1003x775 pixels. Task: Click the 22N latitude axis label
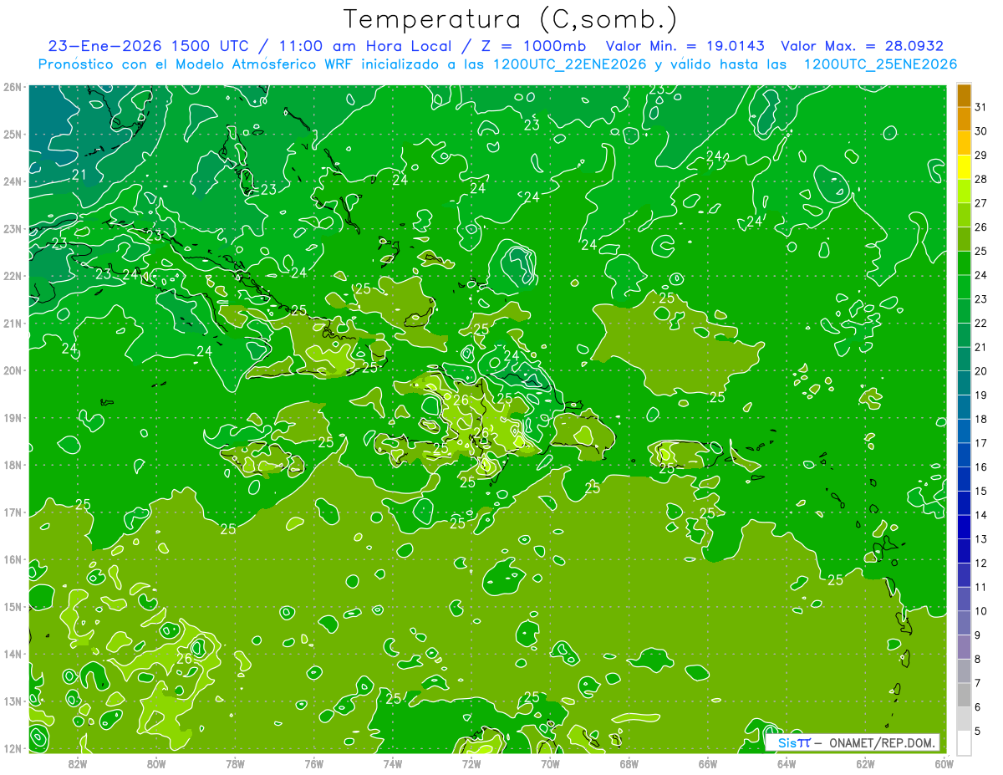click(13, 276)
